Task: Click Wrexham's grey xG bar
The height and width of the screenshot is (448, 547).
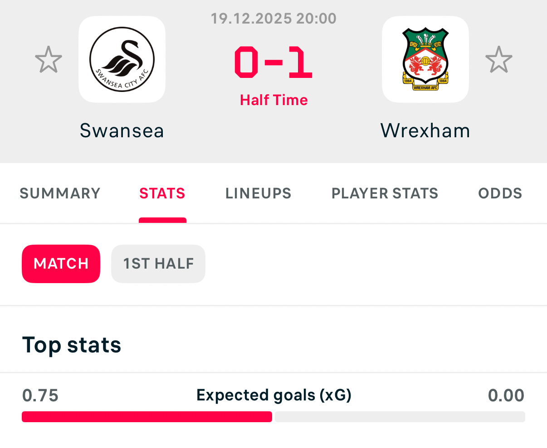Action: pos(400,417)
